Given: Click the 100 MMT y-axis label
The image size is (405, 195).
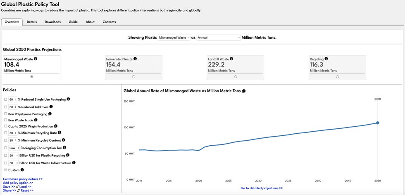Looking at the screenshot, I should click(x=130, y=128).
